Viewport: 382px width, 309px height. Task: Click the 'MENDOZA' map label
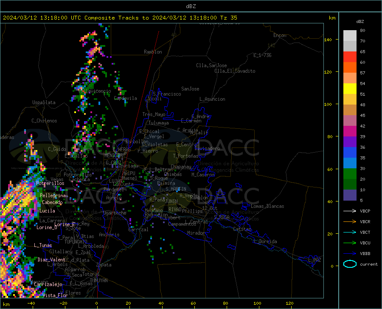[113, 156]
